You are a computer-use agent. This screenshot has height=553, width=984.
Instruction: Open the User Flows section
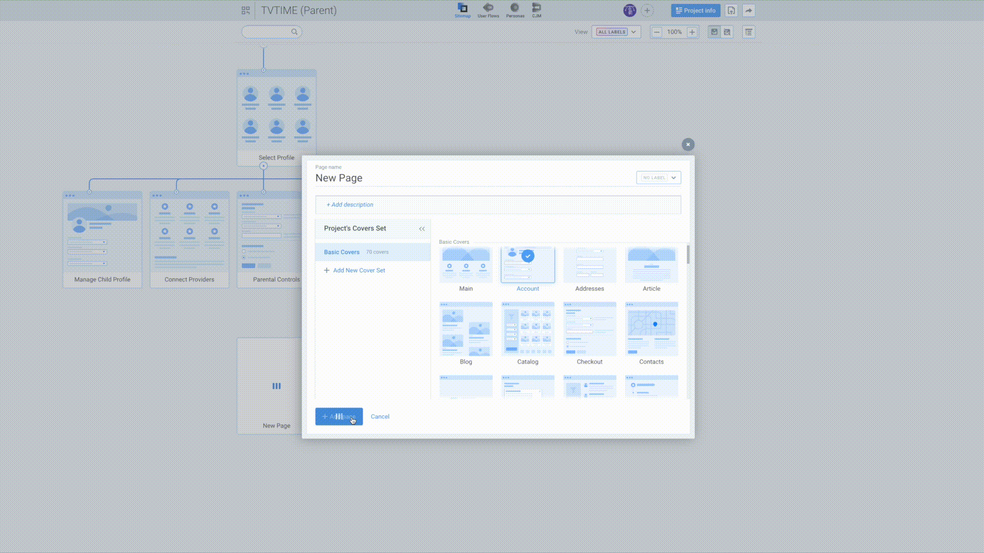tap(488, 10)
